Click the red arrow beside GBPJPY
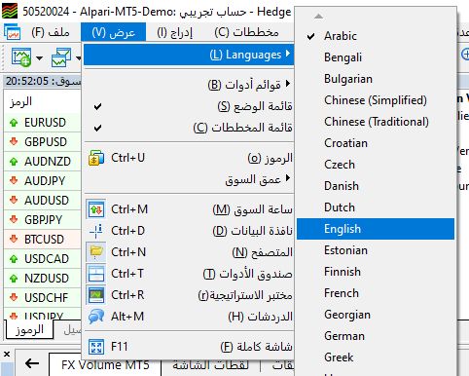The height and width of the screenshot is (376, 469). click(14, 220)
